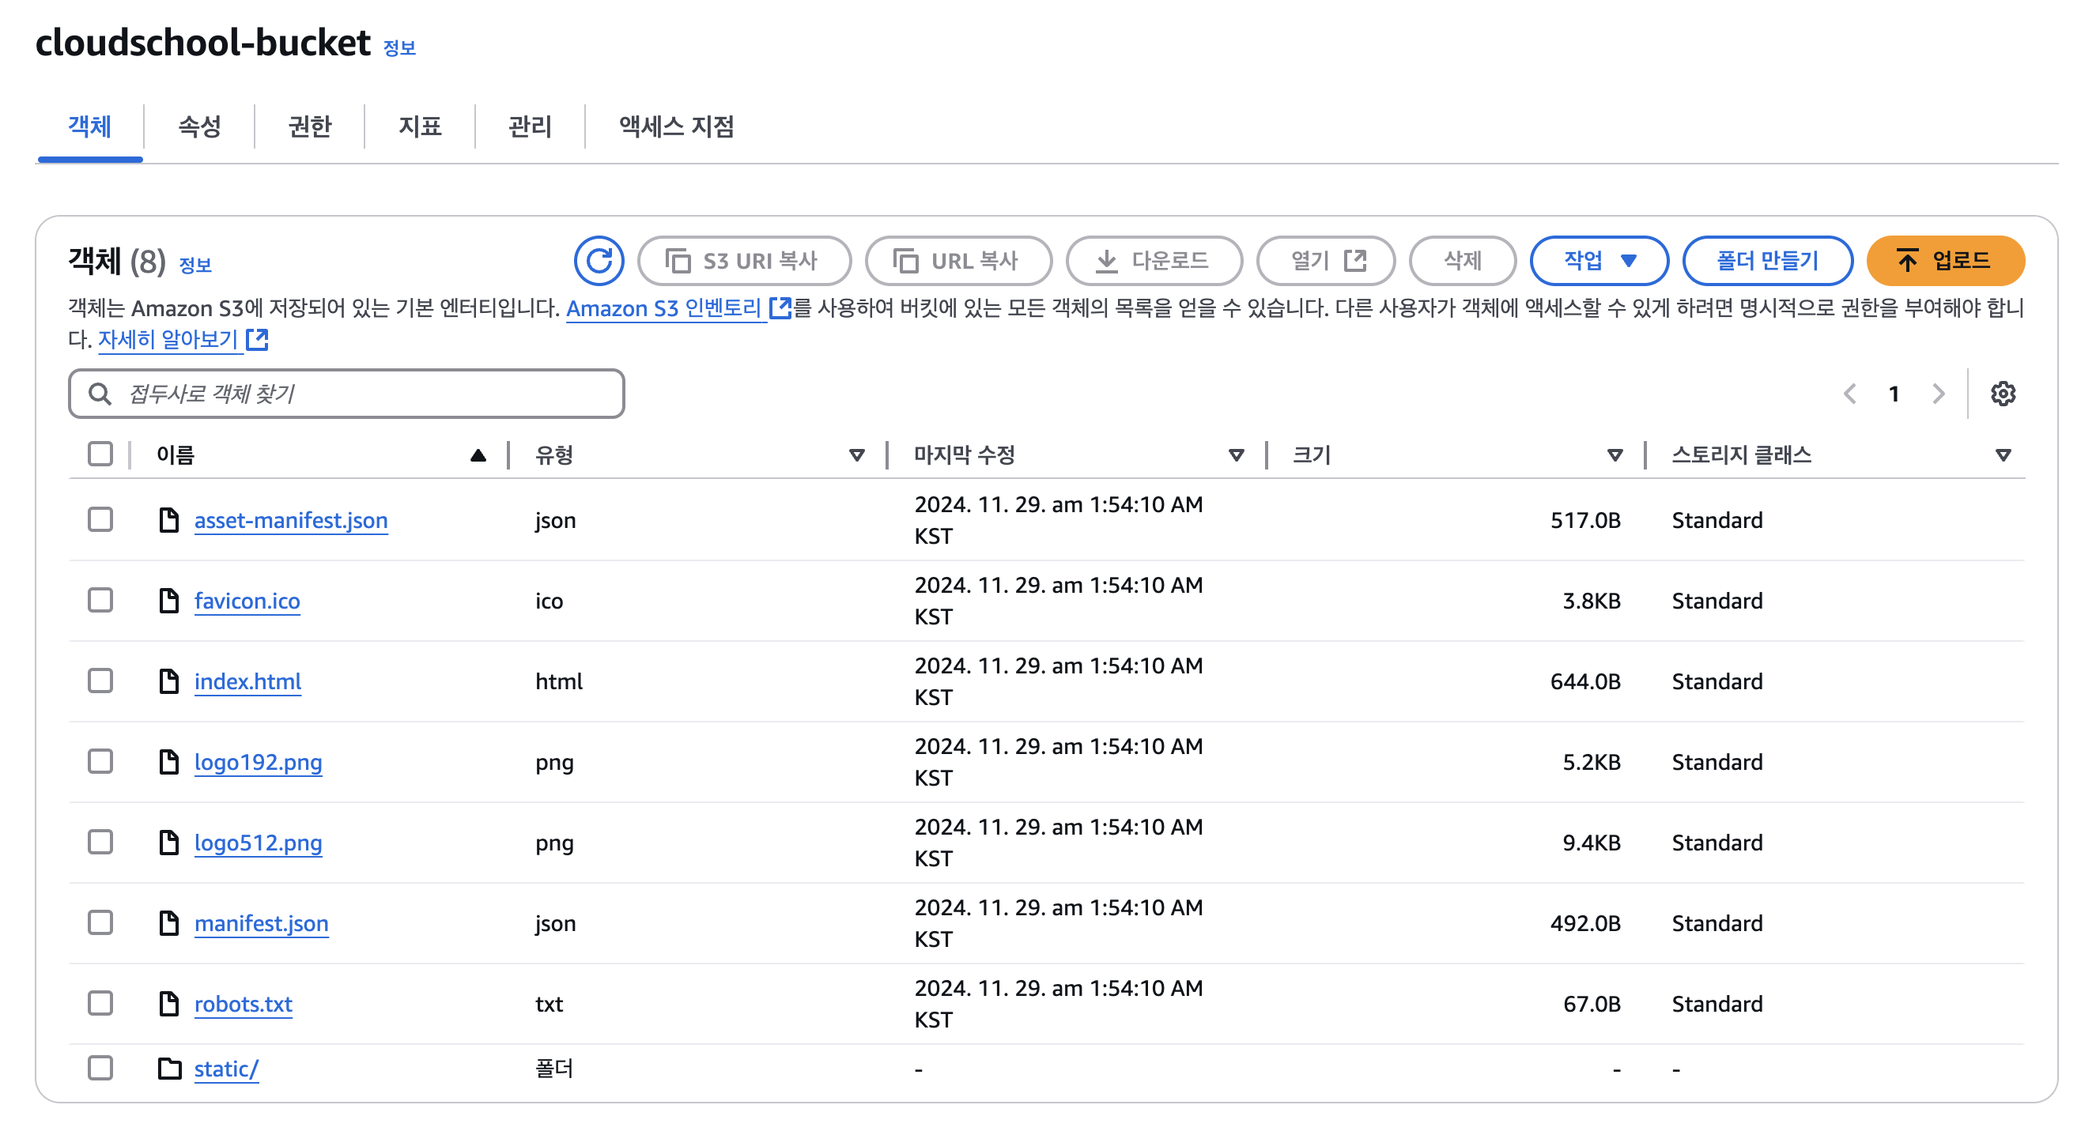Click the S3 URI 복사 copy button
Image resolution: width=2081 pixels, height=1135 pixels.
pos(743,260)
